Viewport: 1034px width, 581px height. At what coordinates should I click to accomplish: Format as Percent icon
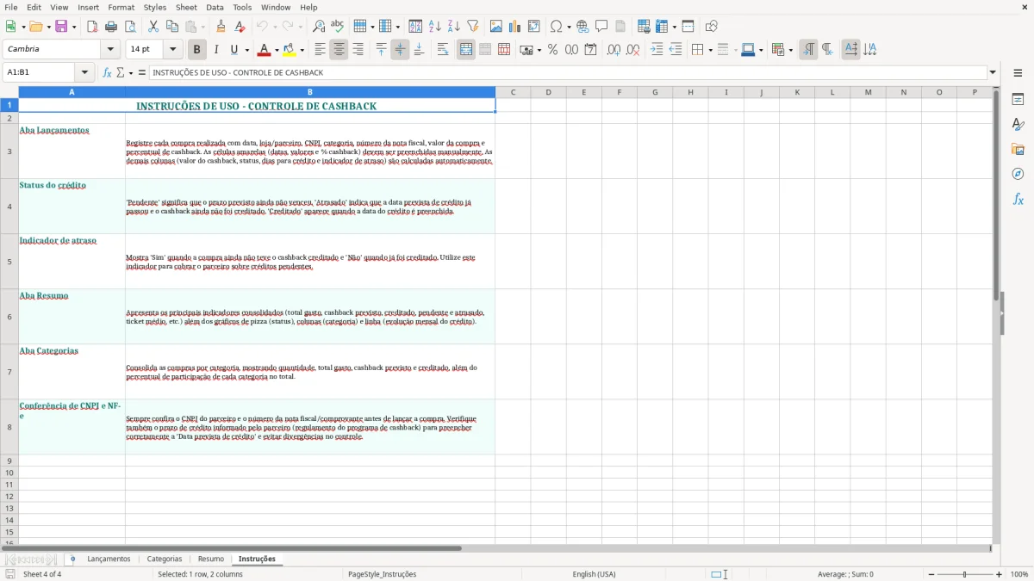click(x=552, y=50)
